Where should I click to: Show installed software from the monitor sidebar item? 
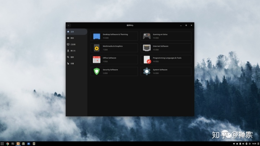coord(77,44)
